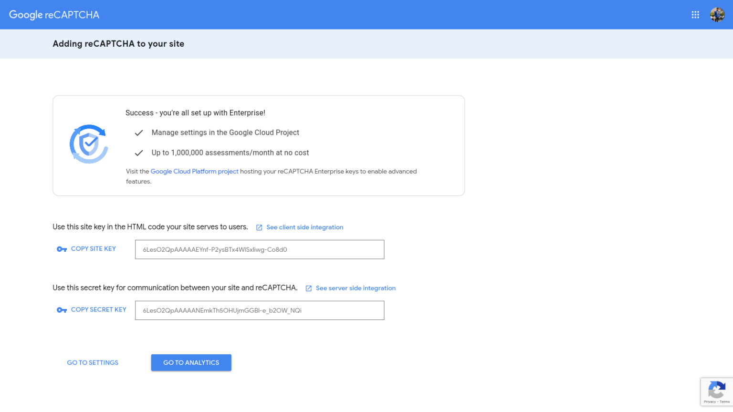Open the Privacy link in the reCAPTCHA badge
Screen dimensions: 733x412
click(711, 402)
